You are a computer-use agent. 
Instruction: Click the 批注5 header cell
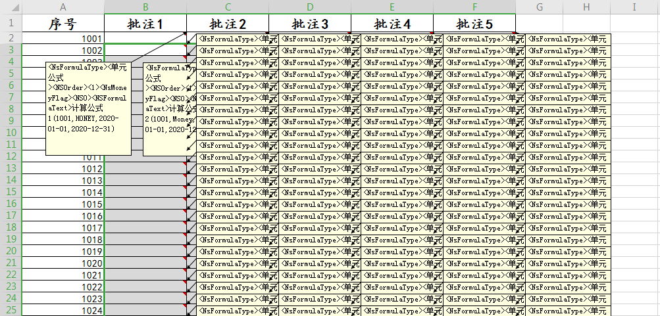click(x=474, y=23)
